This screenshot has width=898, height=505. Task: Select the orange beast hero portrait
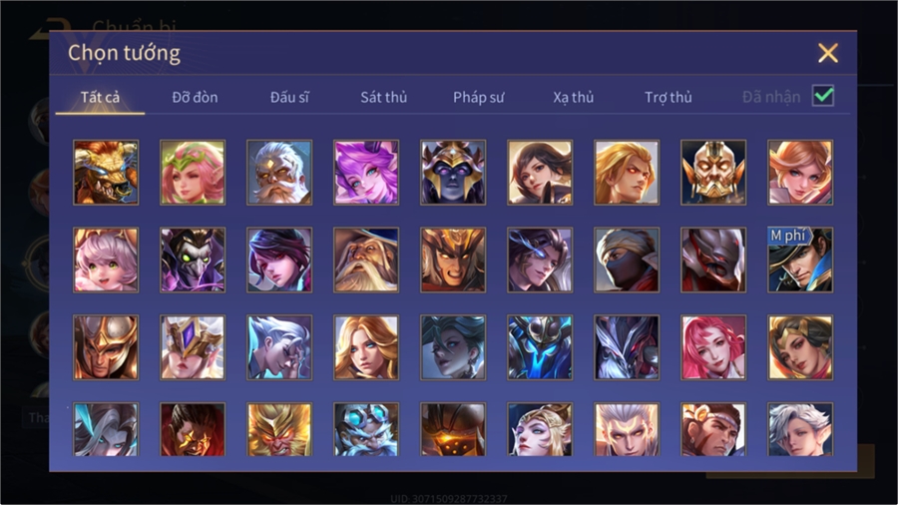click(x=106, y=173)
